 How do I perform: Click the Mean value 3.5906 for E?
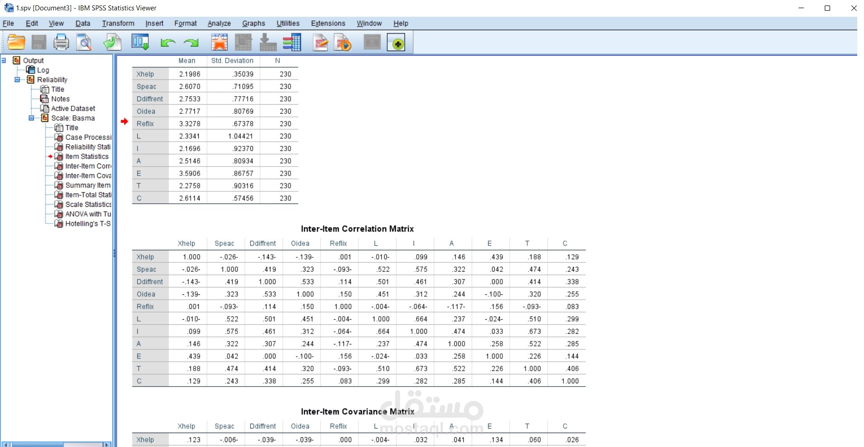(x=189, y=173)
